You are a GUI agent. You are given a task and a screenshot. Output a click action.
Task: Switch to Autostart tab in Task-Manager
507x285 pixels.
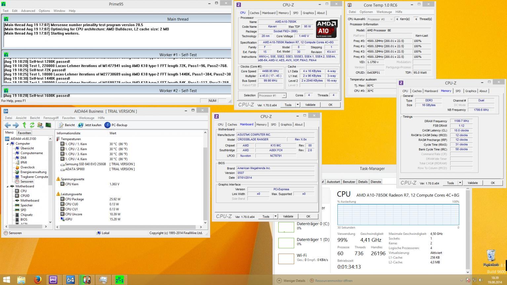tap(333, 182)
